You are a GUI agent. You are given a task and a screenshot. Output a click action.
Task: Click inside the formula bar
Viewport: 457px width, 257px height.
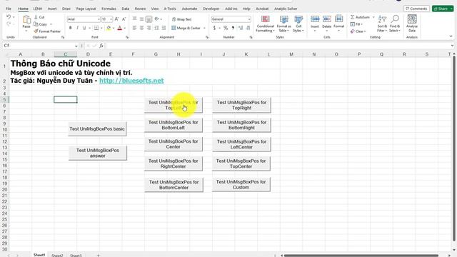(278, 46)
